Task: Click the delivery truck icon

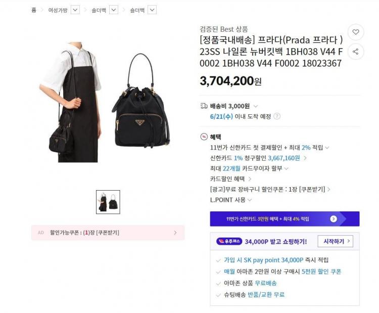Action: (x=204, y=106)
